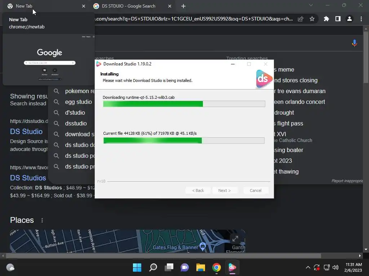Select the 'download' search suggestion
Image resolution: width=369 pixels, height=276 pixels.
coord(80,134)
